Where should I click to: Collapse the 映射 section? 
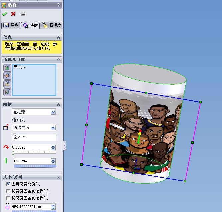click(x=58, y=105)
